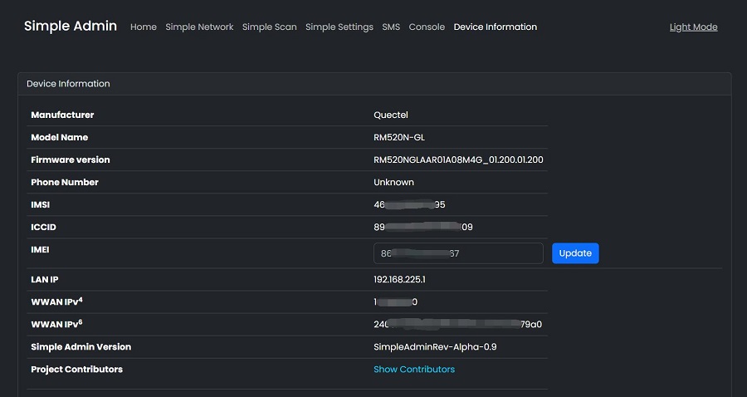Select Phone Number value Unknown
This screenshot has height=397, width=747.
click(x=394, y=182)
